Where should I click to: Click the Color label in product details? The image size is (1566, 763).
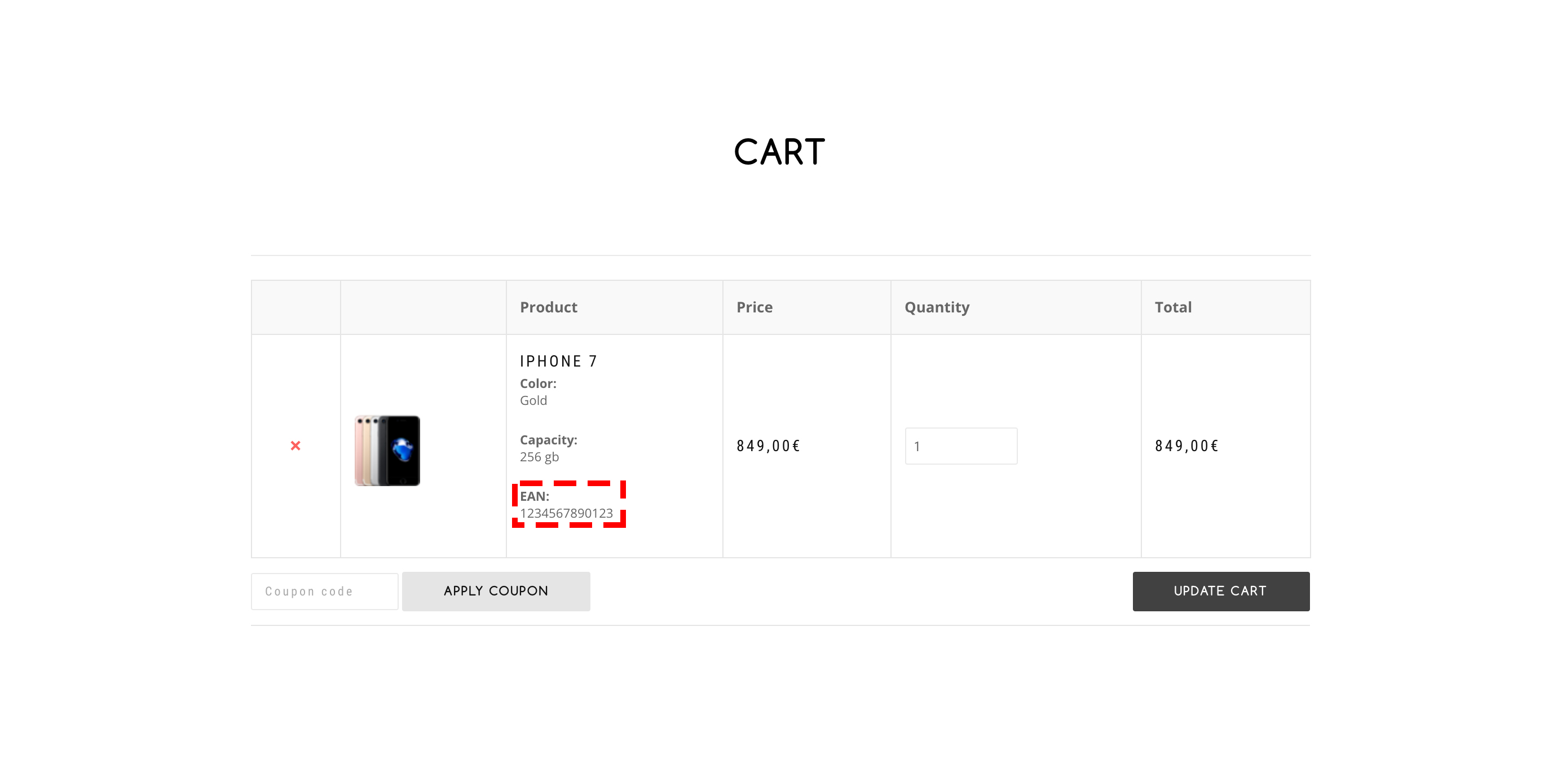point(536,382)
